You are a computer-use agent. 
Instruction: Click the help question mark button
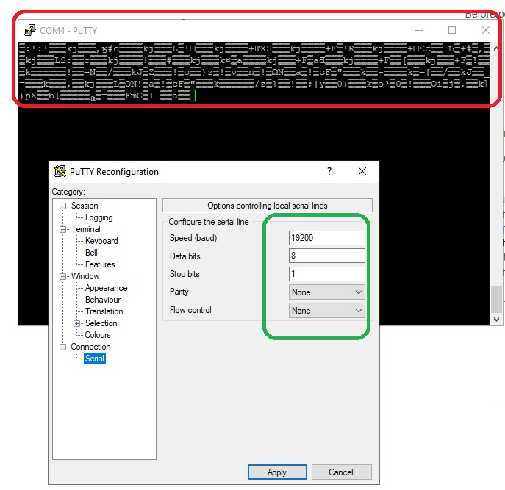pyautogui.click(x=329, y=171)
